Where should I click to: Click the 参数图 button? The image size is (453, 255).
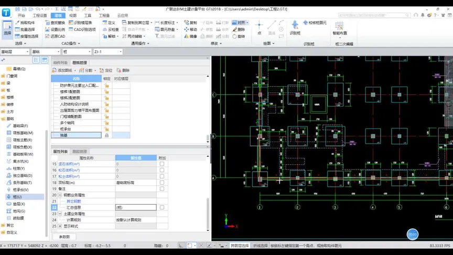pos(63,237)
